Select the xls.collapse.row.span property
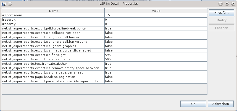237x111 pixels. point(104,33)
